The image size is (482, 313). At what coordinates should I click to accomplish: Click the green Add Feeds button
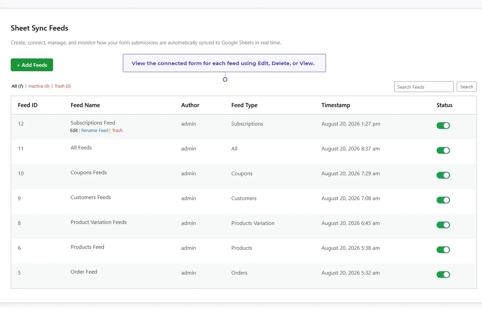click(32, 65)
